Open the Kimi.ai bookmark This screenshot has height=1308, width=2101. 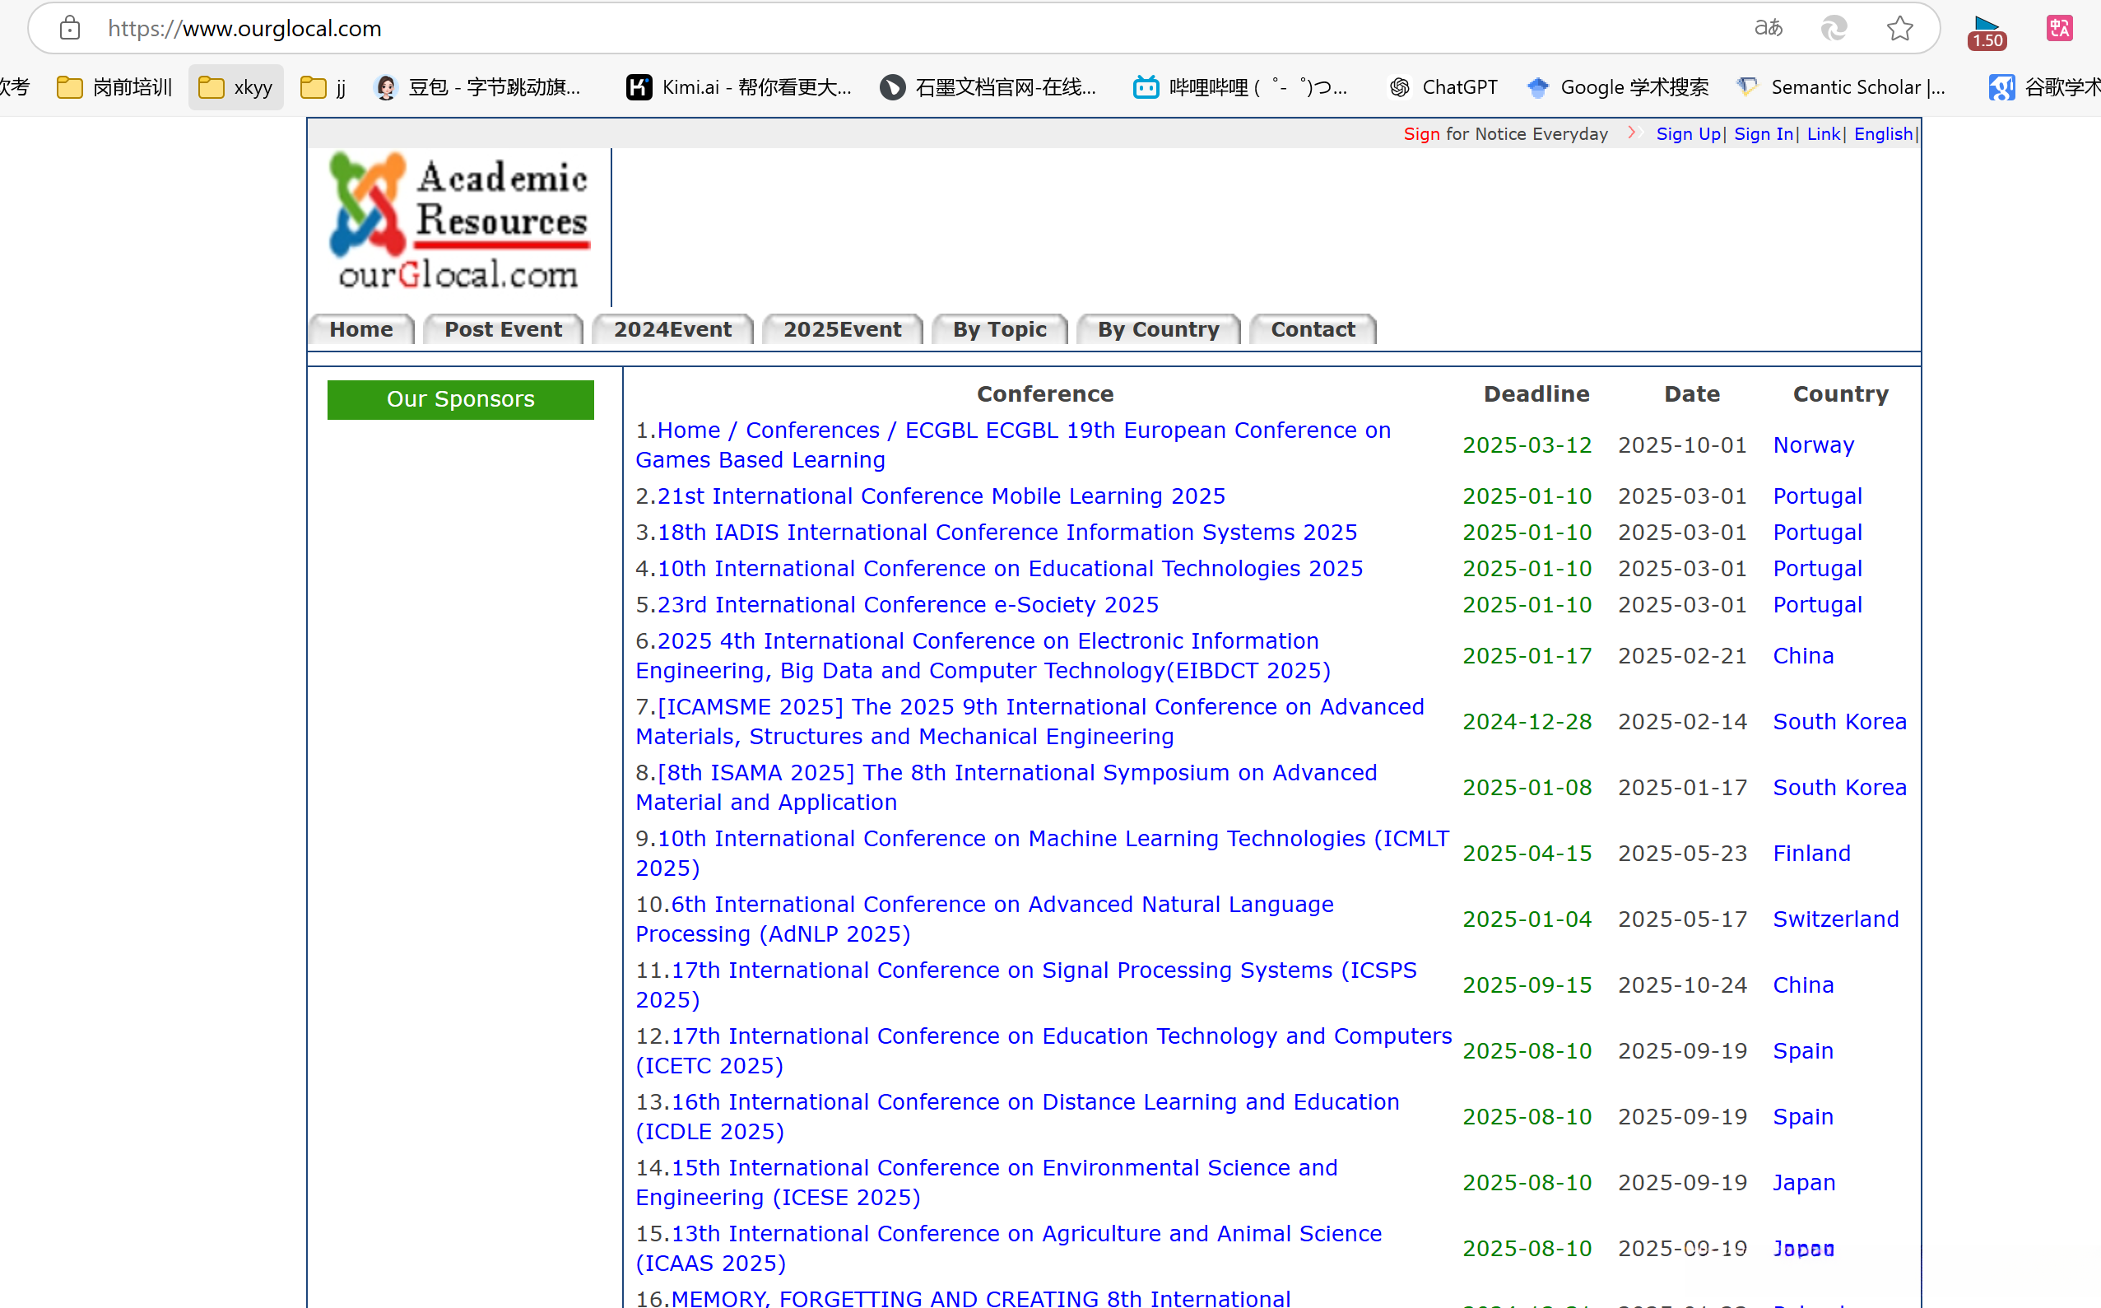tap(738, 87)
